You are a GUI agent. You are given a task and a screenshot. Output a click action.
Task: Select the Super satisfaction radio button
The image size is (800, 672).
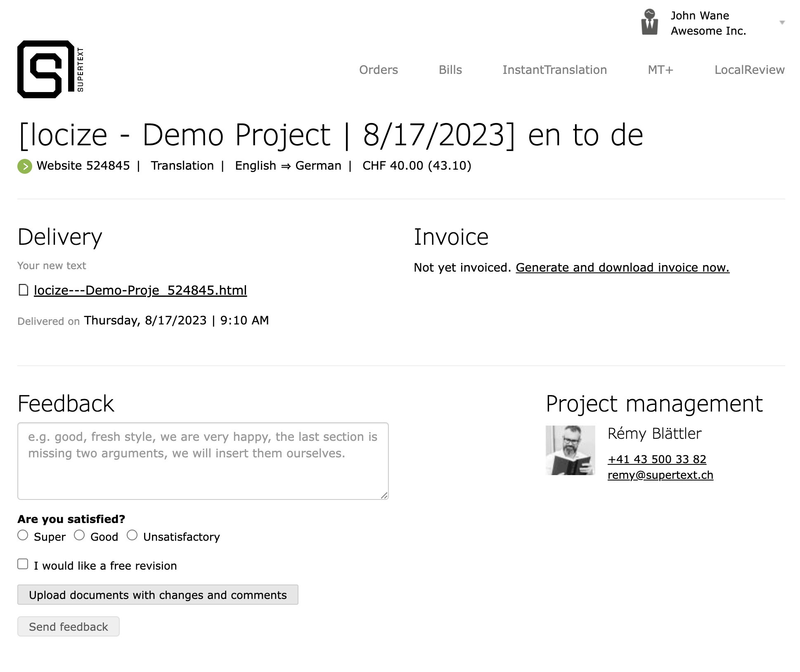click(23, 535)
